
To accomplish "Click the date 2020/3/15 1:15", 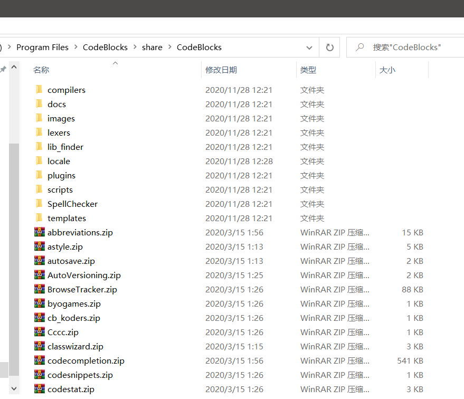I will [x=234, y=347].
